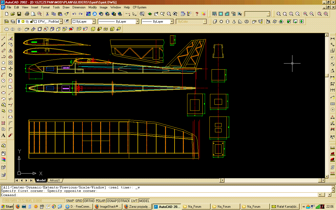Toggle ORTHO mode in status bar

click(x=89, y=201)
